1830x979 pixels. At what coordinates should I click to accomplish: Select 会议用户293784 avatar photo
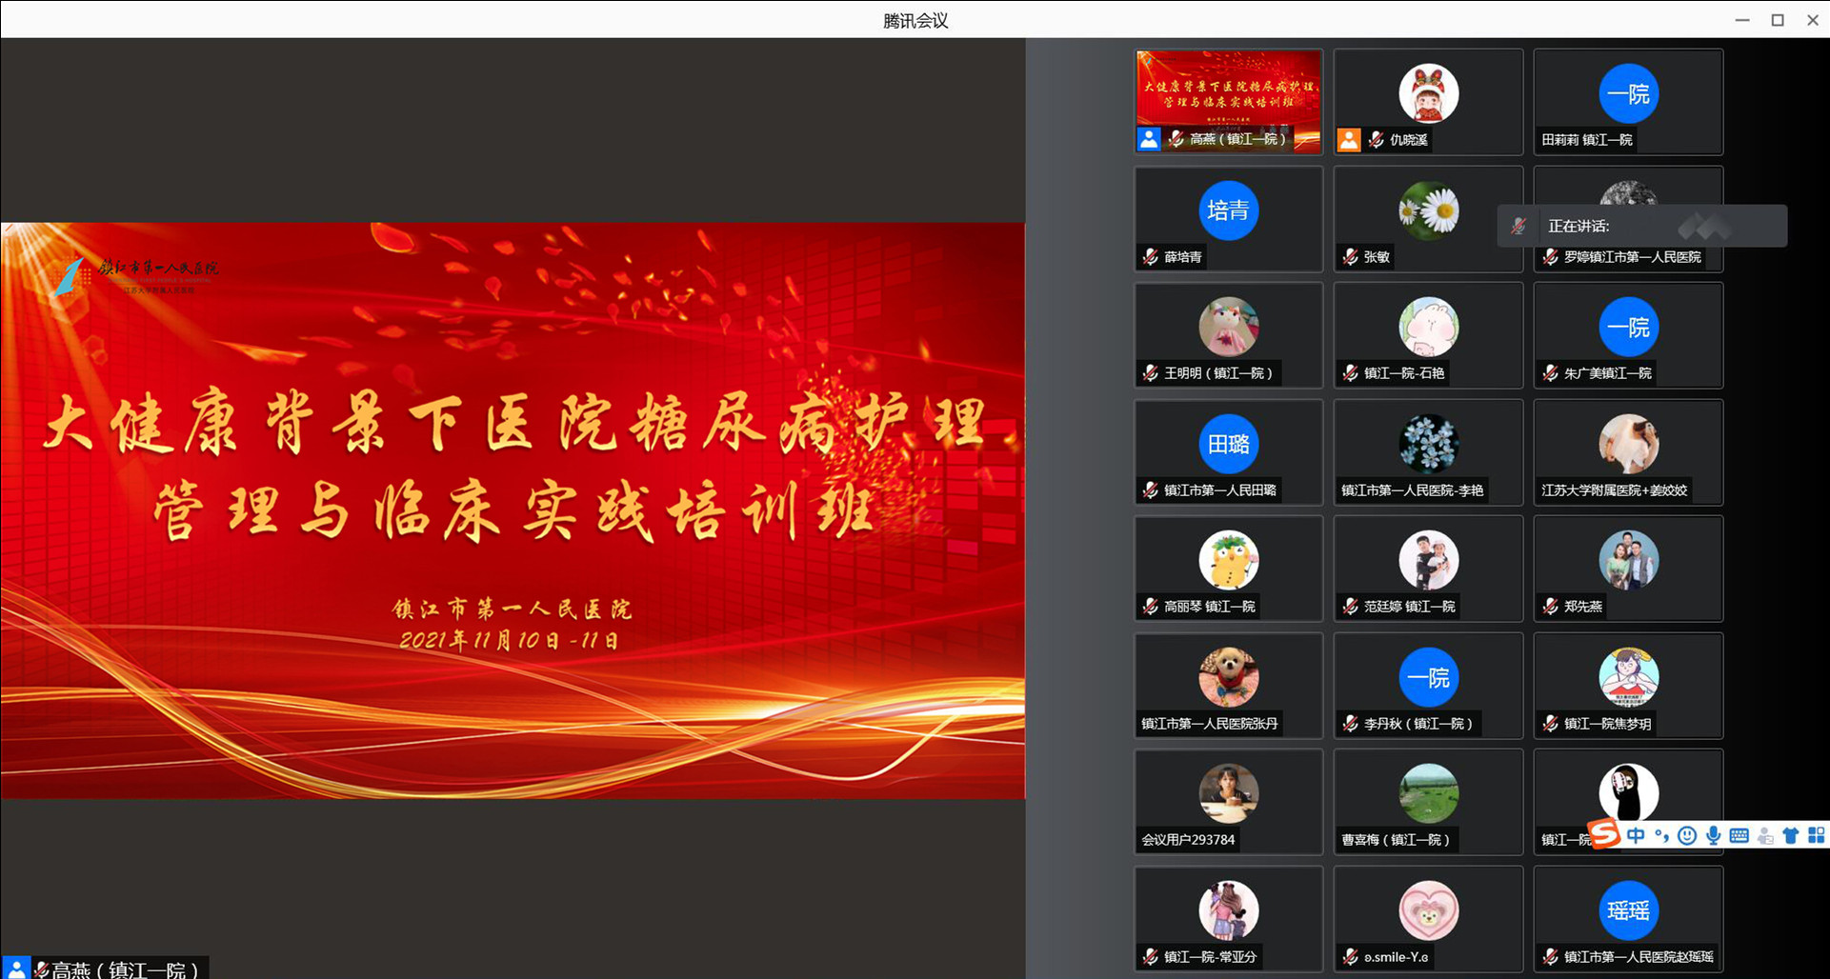pyautogui.click(x=1228, y=793)
